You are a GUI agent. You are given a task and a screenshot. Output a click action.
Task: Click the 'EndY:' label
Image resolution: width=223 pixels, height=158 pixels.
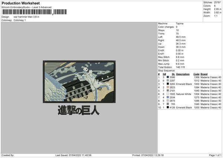click(x=161, y=54)
